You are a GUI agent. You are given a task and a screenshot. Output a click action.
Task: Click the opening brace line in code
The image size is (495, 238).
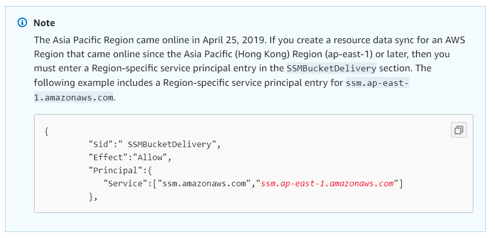(47, 132)
